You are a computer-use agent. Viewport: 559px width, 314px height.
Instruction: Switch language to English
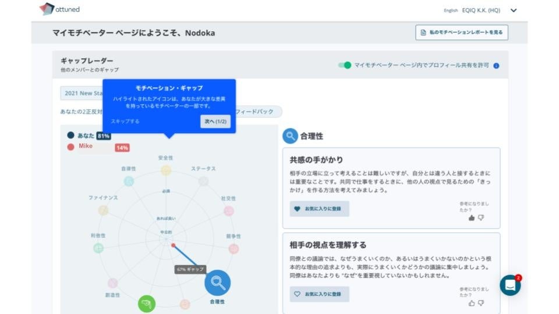451,10
